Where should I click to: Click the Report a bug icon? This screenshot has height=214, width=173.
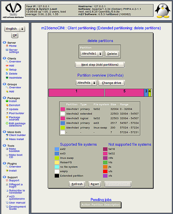pos(7,185)
